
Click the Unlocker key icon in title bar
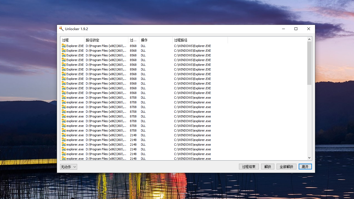[61, 28]
